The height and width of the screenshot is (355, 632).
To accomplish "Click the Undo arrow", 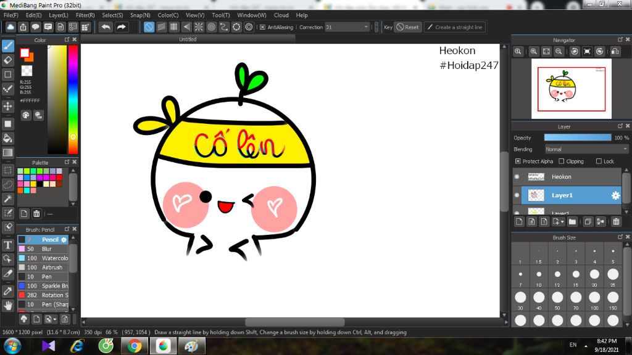I will click(x=106, y=27).
